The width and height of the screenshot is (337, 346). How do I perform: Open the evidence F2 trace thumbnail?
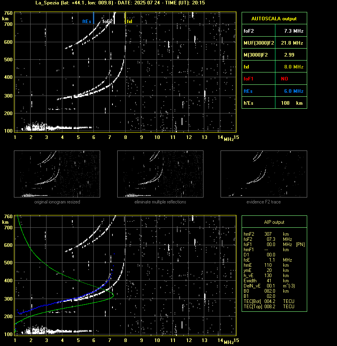[x=264, y=174]
